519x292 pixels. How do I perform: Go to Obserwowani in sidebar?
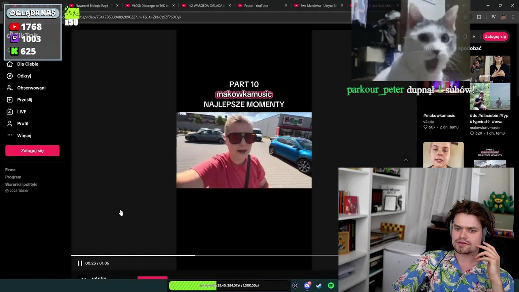[x=31, y=88]
